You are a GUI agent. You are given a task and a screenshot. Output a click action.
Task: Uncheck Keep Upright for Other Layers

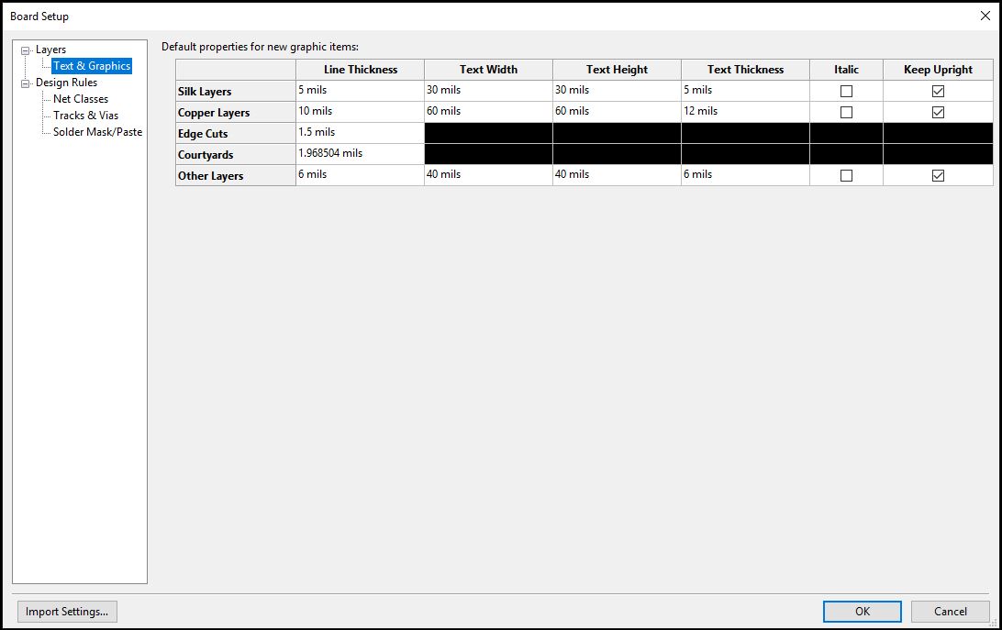pyautogui.click(x=938, y=175)
